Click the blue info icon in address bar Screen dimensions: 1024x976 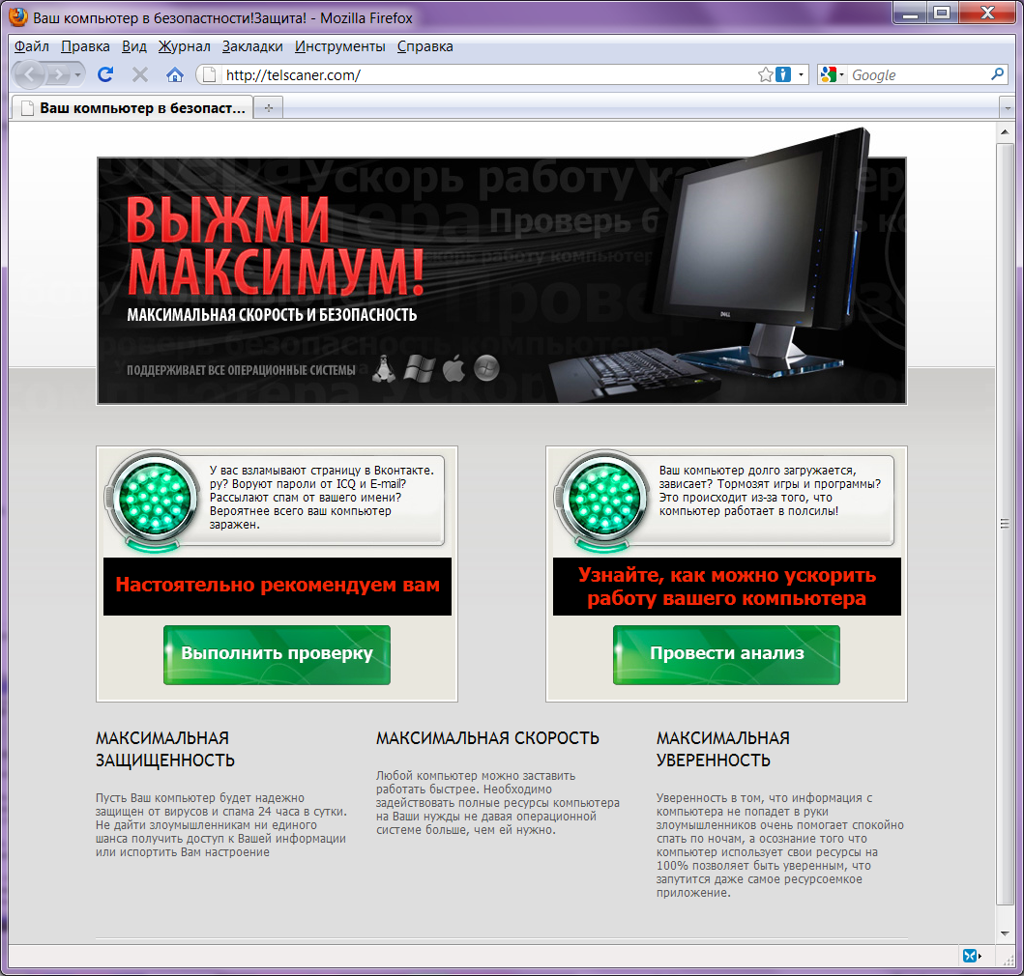(783, 75)
